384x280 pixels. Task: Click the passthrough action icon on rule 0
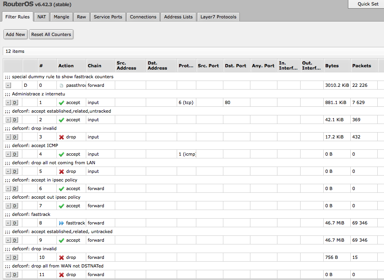[x=62, y=86]
